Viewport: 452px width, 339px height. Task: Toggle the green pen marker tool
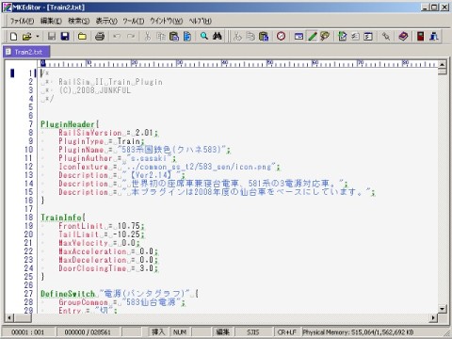(313, 37)
